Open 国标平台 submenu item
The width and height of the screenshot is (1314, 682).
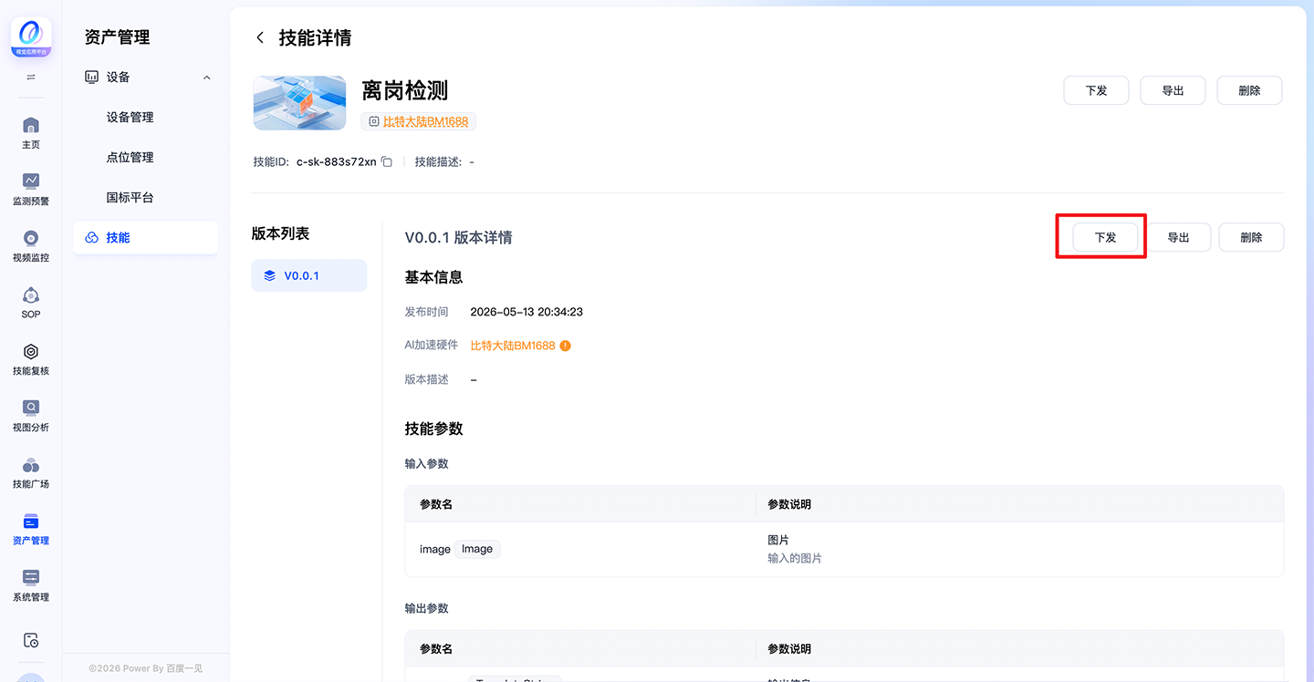pyautogui.click(x=130, y=198)
